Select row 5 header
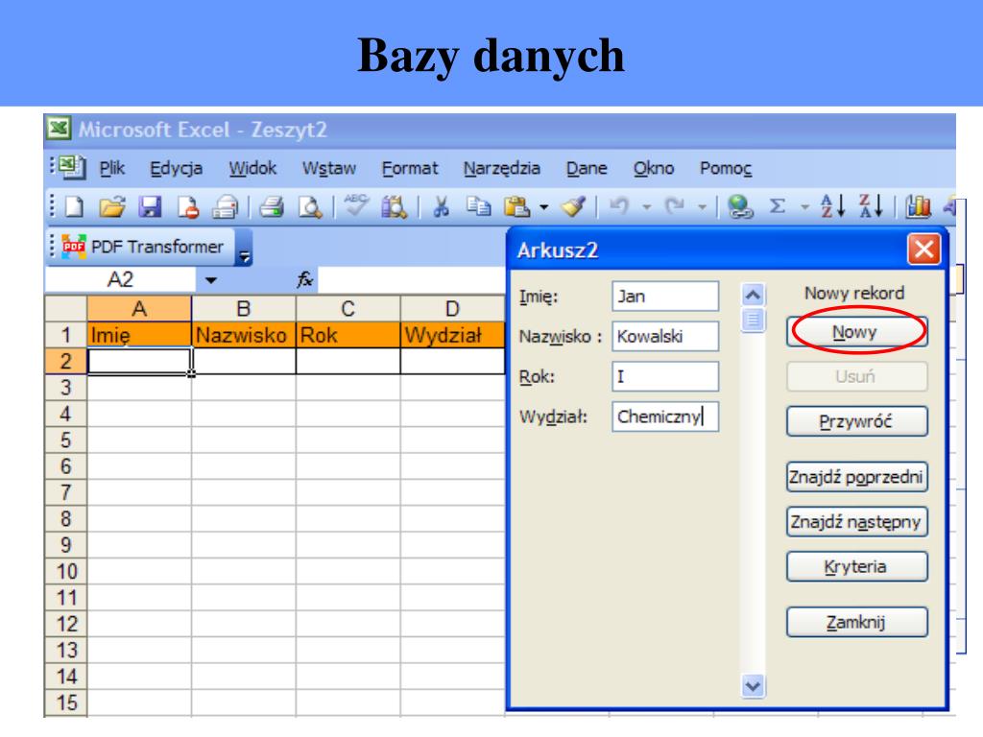 tap(66, 440)
